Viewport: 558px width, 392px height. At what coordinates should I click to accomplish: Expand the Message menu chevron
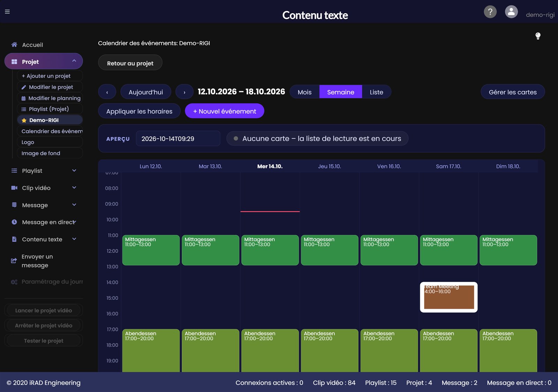[74, 205]
